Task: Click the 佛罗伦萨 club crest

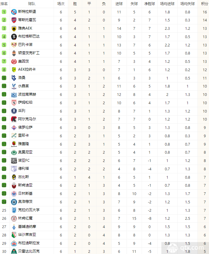Action: tap(13, 127)
